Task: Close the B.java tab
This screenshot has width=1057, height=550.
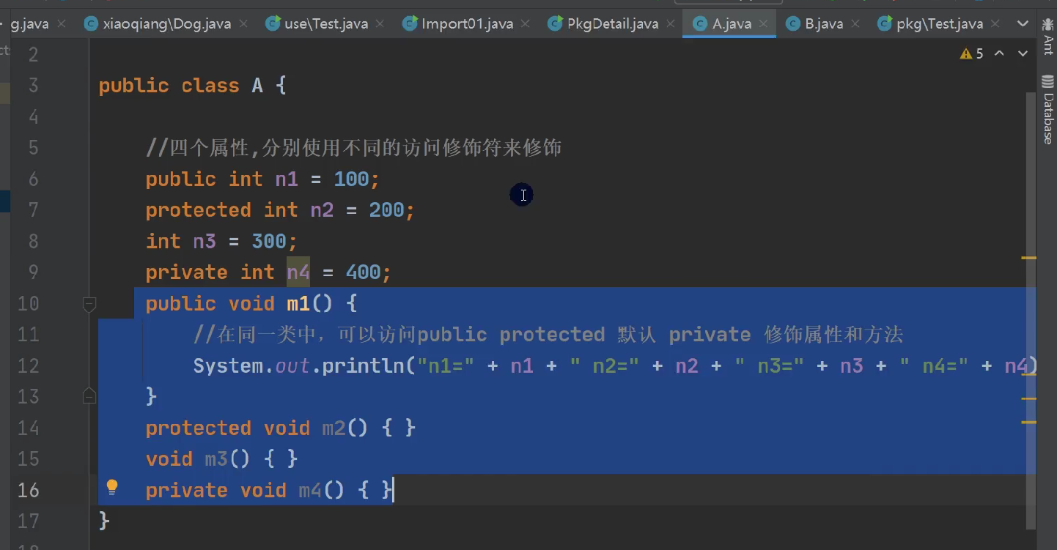Action: coord(855,23)
